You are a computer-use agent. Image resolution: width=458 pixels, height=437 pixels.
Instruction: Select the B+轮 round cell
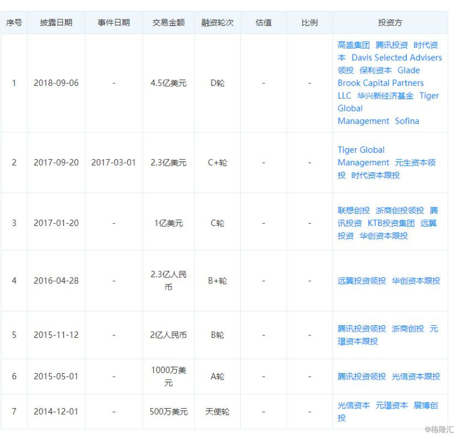point(217,280)
